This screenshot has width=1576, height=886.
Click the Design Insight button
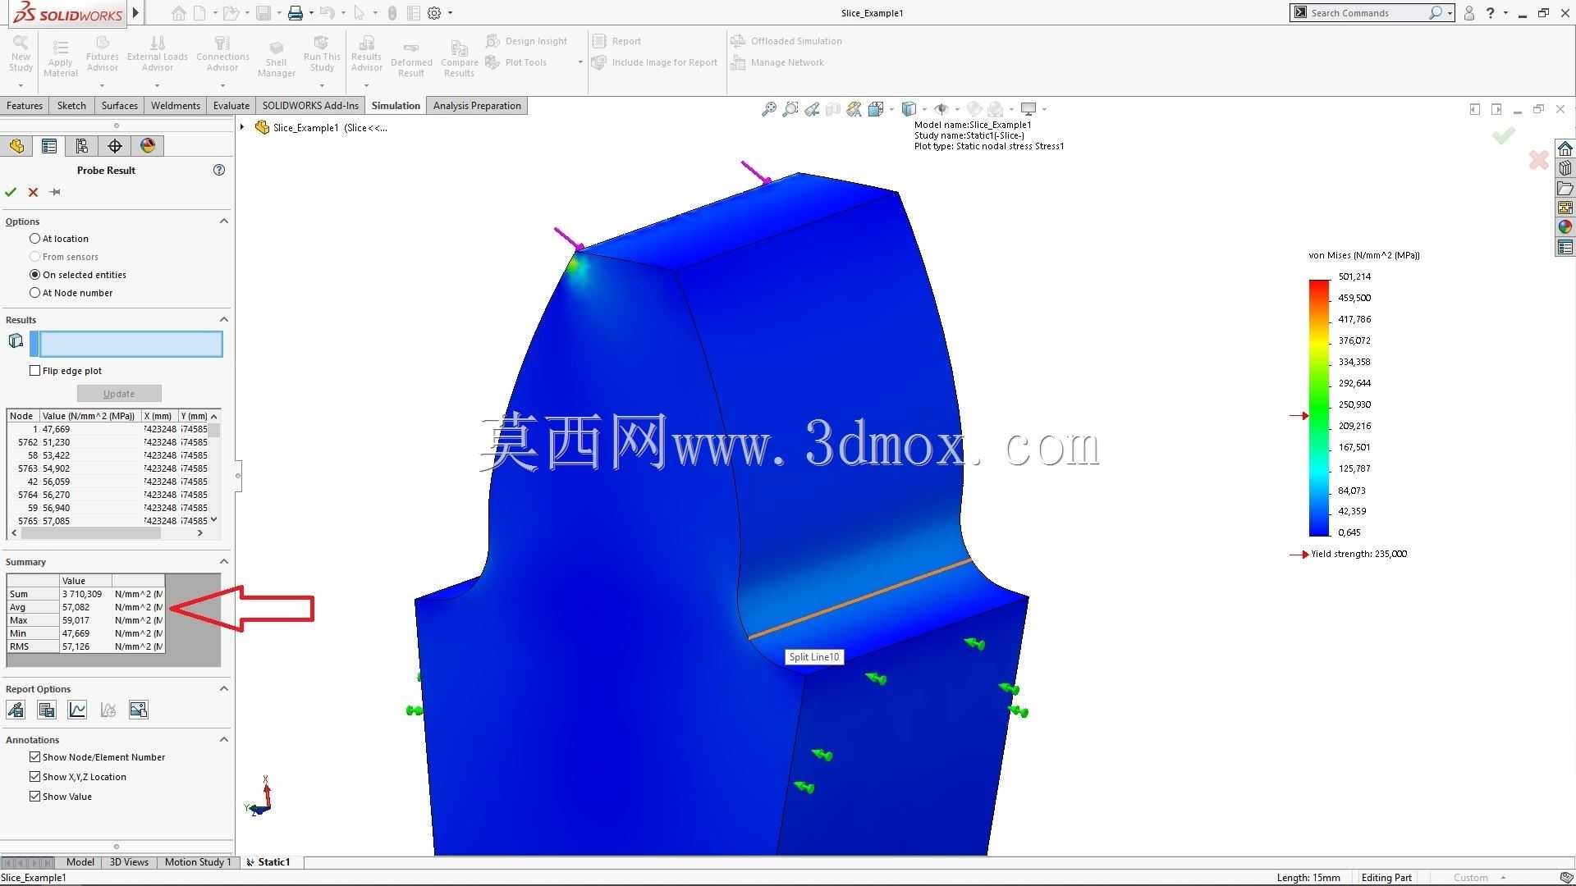[527, 41]
